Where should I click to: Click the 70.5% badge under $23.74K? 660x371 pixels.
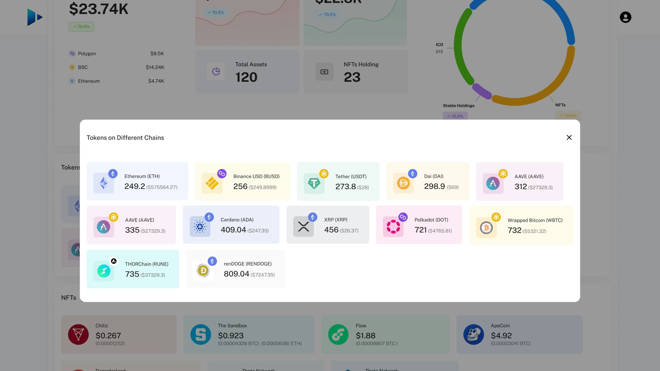[x=81, y=27]
